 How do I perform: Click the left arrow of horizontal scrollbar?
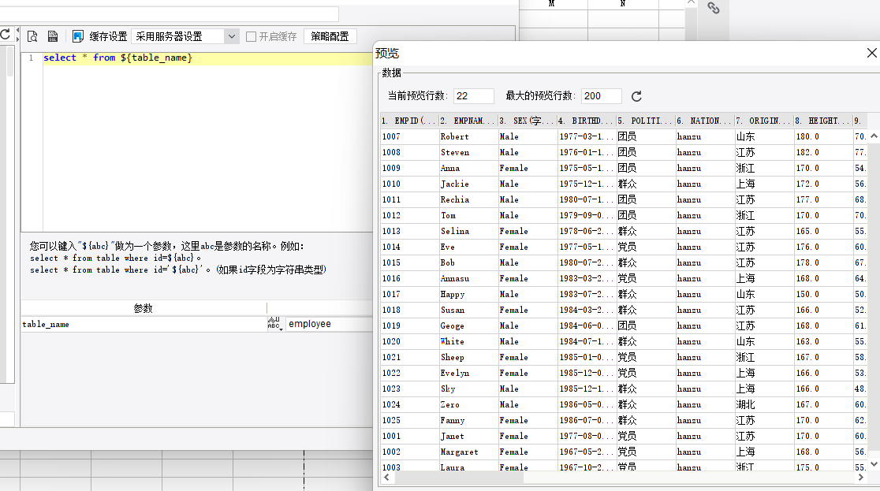point(386,478)
